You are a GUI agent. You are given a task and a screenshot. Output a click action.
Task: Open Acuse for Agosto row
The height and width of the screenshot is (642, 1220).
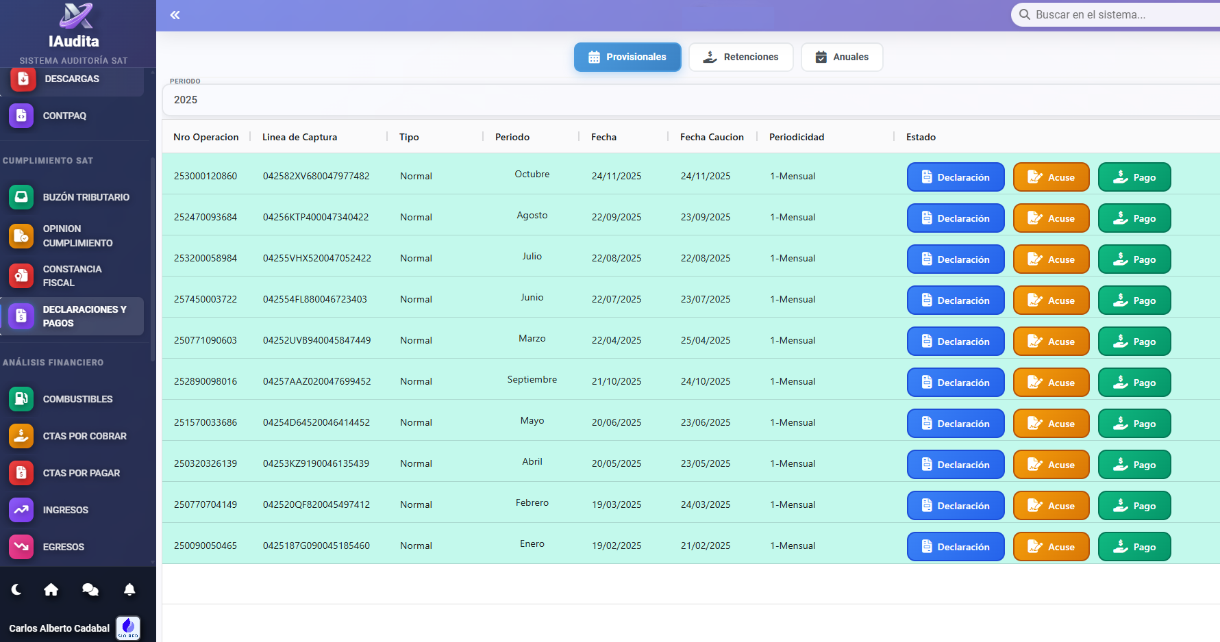point(1051,218)
